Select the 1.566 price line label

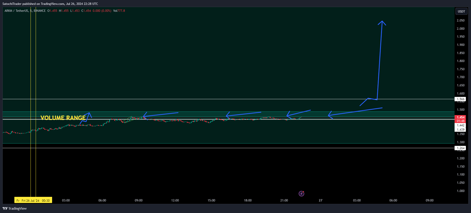tap(460, 99)
